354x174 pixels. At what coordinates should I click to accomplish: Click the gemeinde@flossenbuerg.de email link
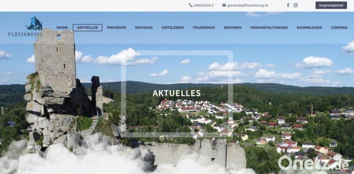(248, 5)
